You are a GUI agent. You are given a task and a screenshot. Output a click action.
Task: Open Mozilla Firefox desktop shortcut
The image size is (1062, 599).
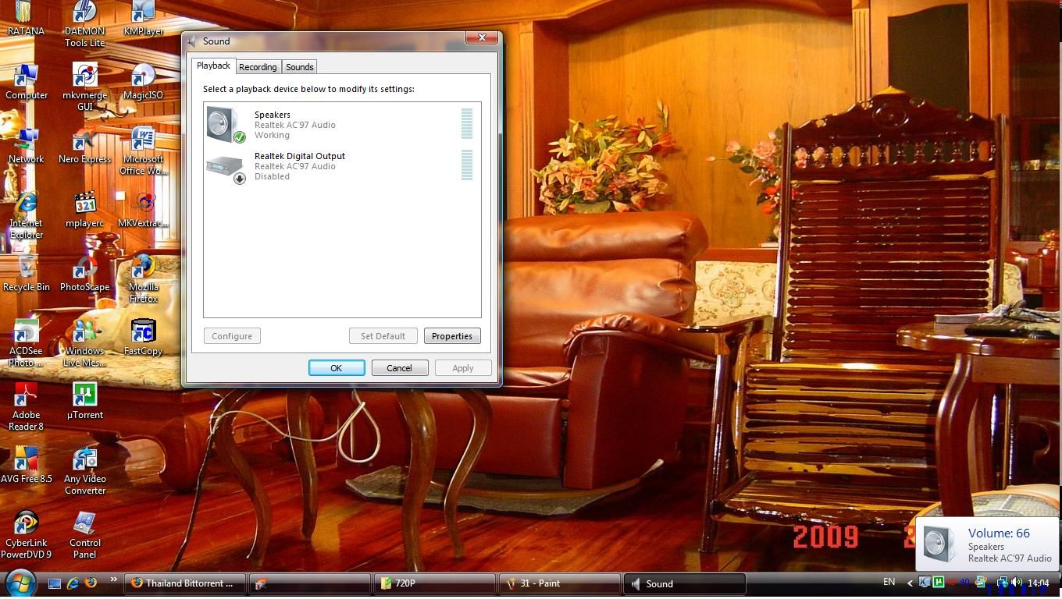pos(144,279)
